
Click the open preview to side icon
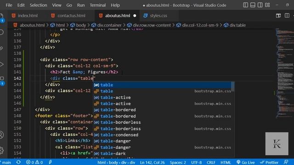[x=278, y=16]
